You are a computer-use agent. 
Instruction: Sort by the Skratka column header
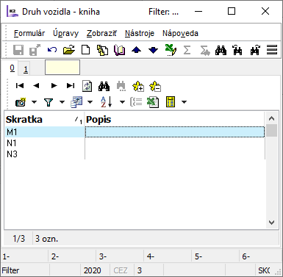click(x=44, y=119)
